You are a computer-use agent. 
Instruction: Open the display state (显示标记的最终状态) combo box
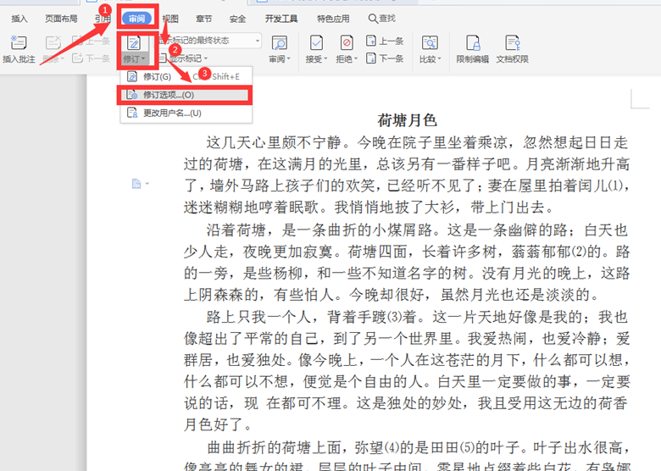coord(208,41)
